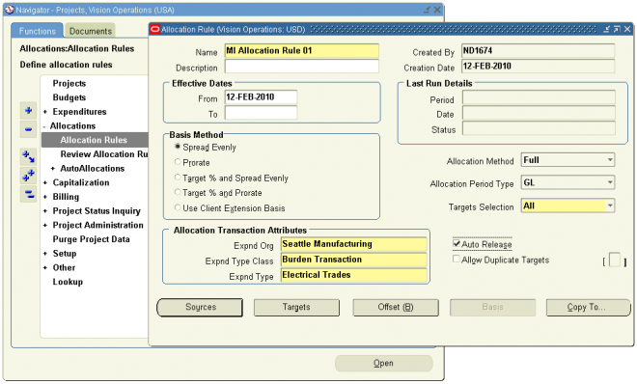The height and width of the screenshot is (384, 637).
Task: Select Lookup in the Navigator tree
Action: 68,282
